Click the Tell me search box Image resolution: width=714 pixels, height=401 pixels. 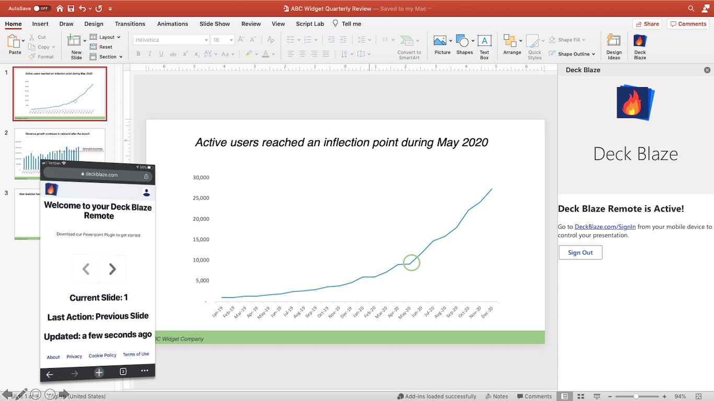347,23
